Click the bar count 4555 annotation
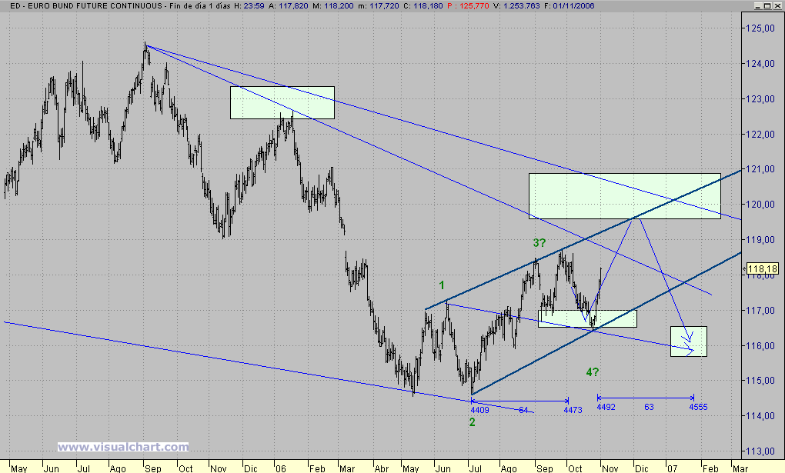The height and width of the screenshot is (473, 785). tap(698, 407)
